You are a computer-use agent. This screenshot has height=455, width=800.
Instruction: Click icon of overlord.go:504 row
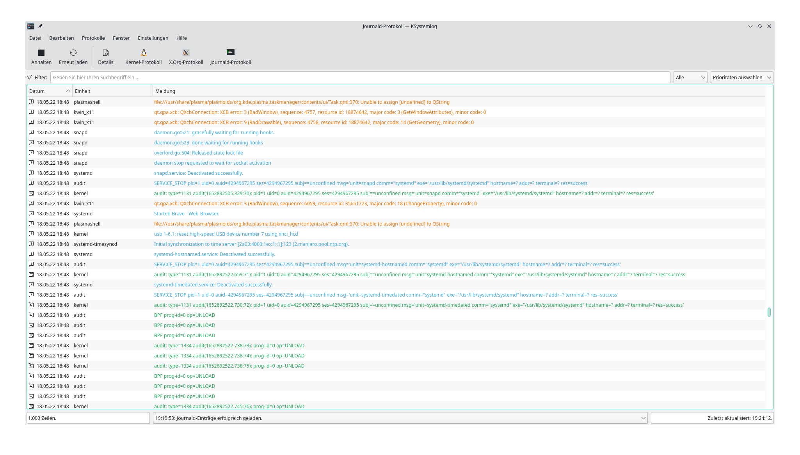click(x=31, y=153)
